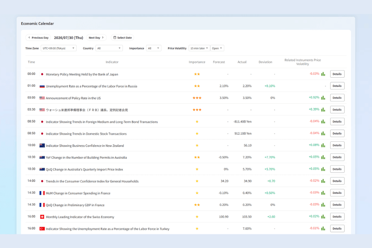Click bar chart icon for US Policy Rate row
Image resolution: width=372 pixels, height=248 pixels.
pyautogui.click(x=323, y=98)
